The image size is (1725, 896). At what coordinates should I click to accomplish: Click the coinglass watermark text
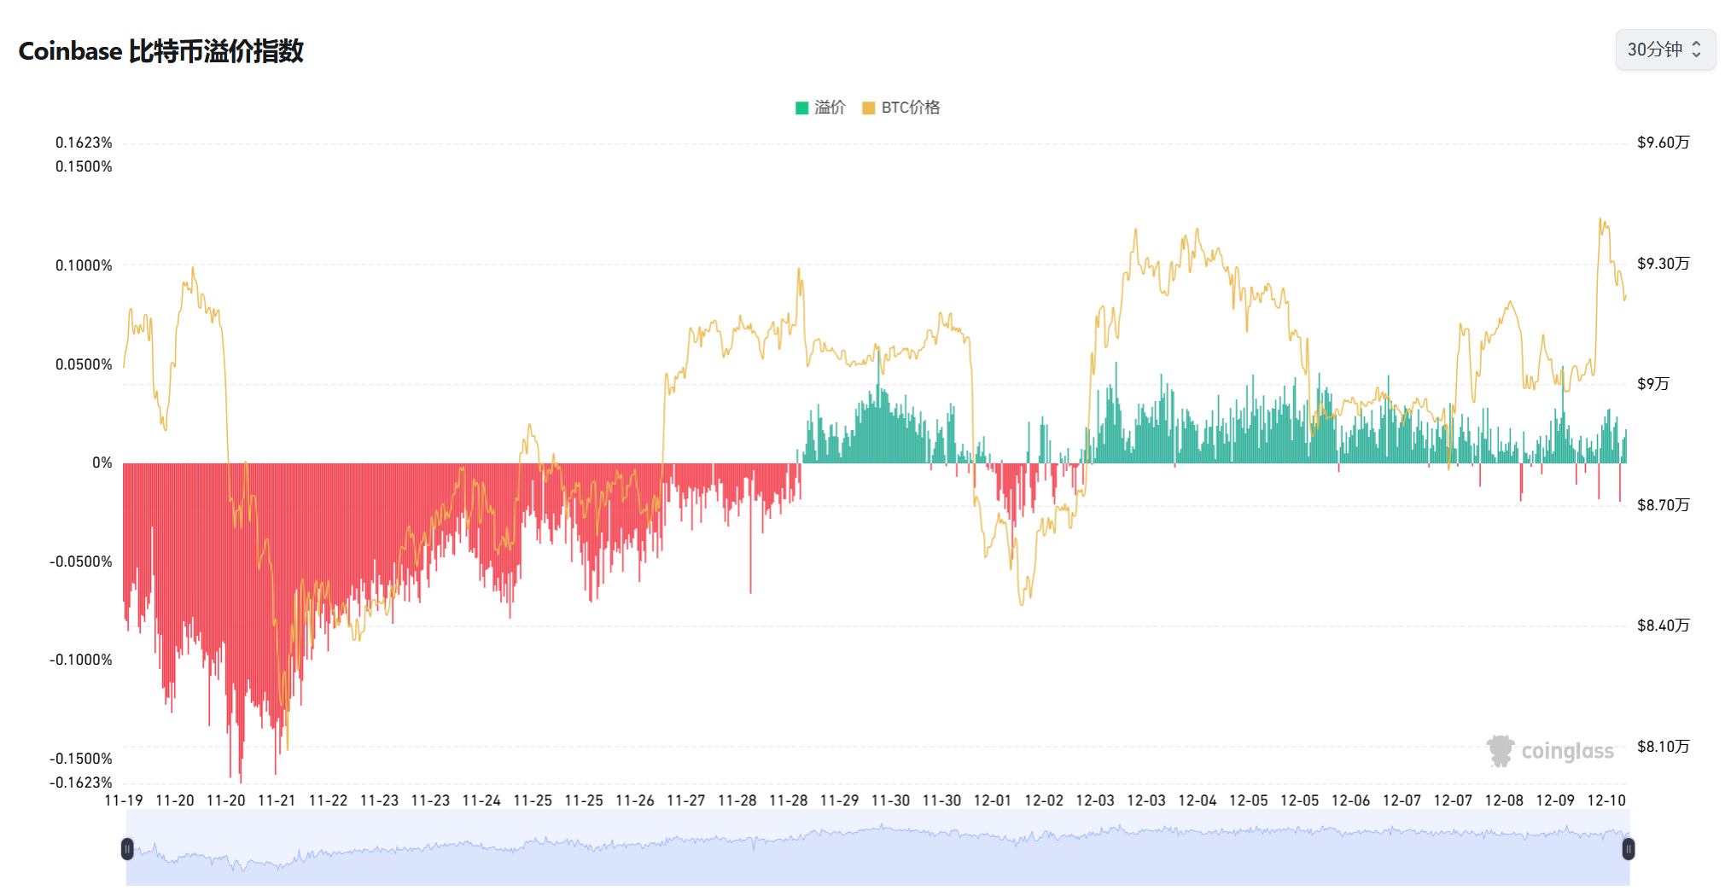click(x=1567, y=751)
